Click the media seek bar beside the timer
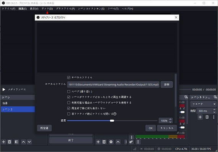 pos(185,89)
